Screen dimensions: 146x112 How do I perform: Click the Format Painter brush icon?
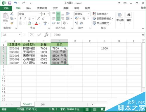12,23
